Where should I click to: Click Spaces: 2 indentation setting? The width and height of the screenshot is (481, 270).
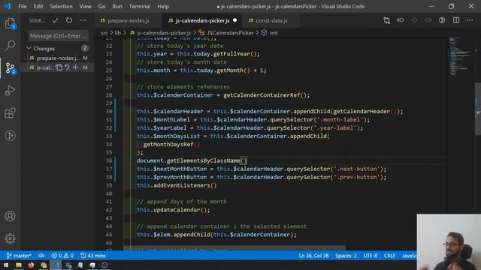pyautogui.click(x=346, y=256)
